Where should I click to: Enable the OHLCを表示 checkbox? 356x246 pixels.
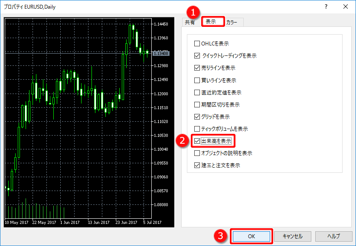[x=197, y=44]
